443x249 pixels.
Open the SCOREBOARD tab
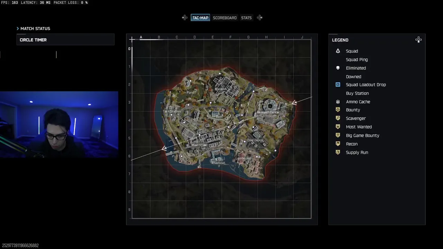pos(225,18)
